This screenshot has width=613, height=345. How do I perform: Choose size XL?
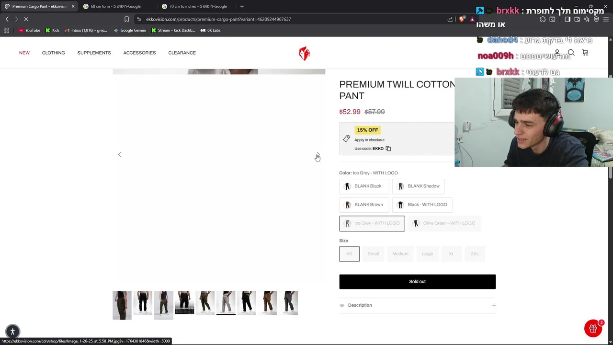click(x=451, y=254)
